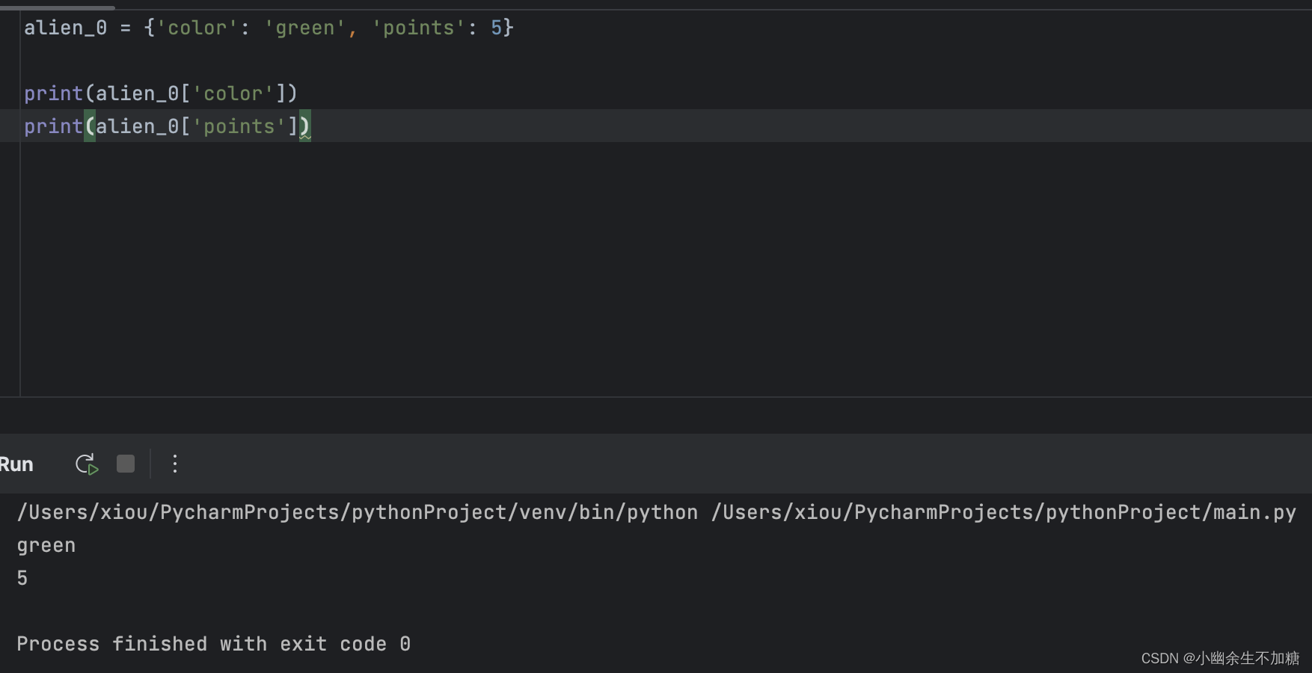1312x673 pixels.
Task: Click the 'points' key in the dictionary definition
Action: coord(418,28)
